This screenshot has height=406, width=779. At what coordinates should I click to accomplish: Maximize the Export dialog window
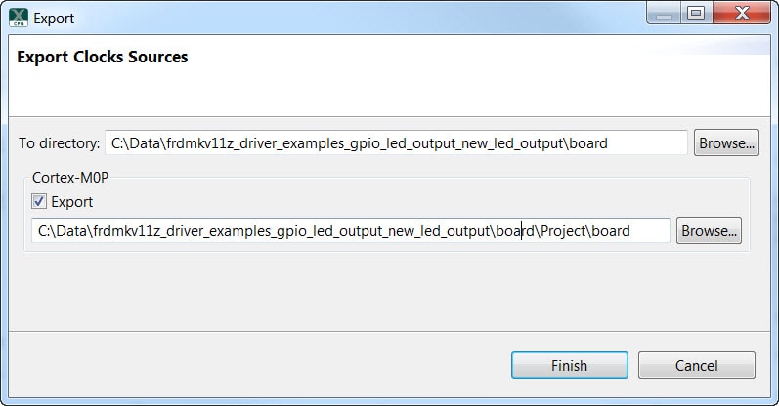696,14
